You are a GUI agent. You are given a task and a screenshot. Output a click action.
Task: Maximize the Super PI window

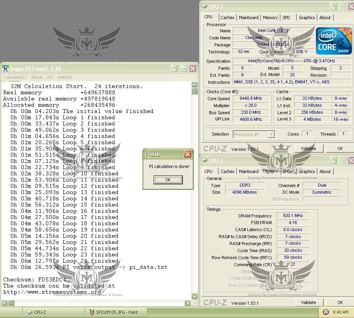[184, 68]
